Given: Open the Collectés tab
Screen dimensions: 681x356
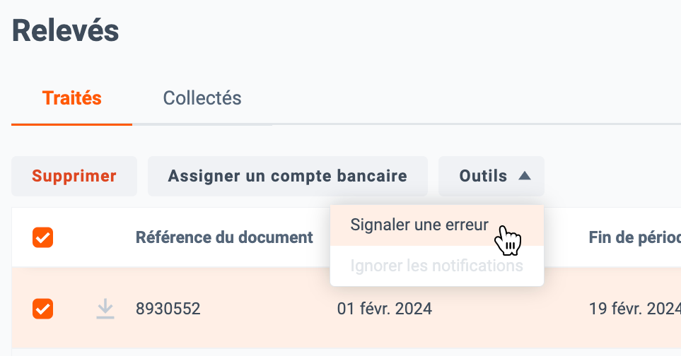Looking at the screenshot, I should point(202,98).
